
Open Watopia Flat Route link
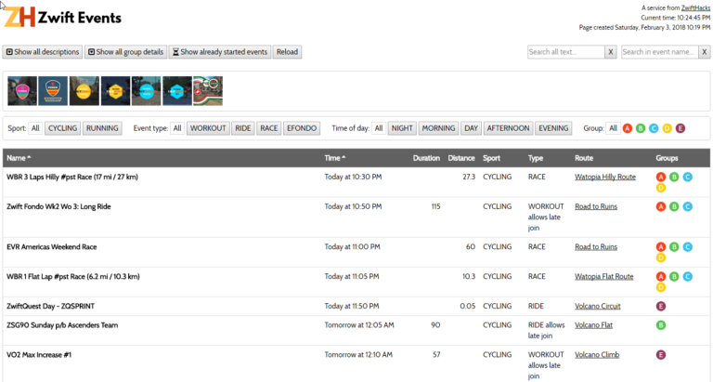[x=603, y=276]
